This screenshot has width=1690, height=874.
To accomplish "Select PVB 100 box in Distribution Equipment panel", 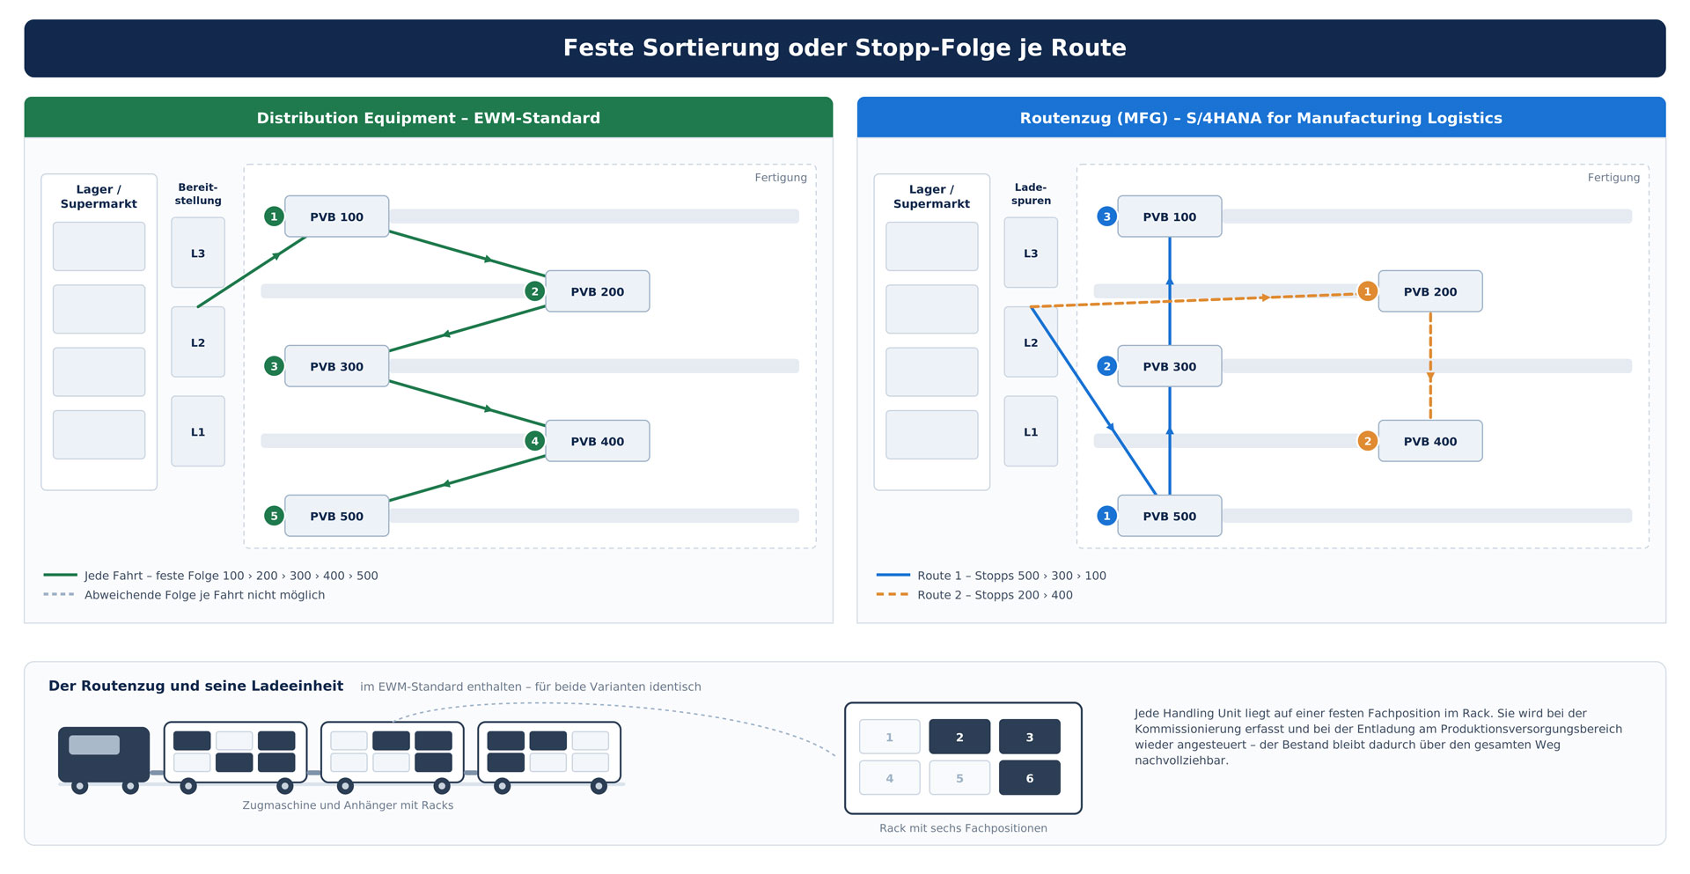I will pyautogui.click(x=336, y=217).
